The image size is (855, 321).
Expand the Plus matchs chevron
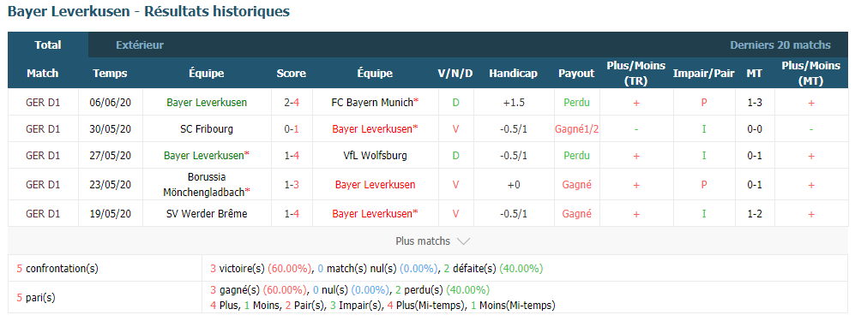(x=463, y=241)
